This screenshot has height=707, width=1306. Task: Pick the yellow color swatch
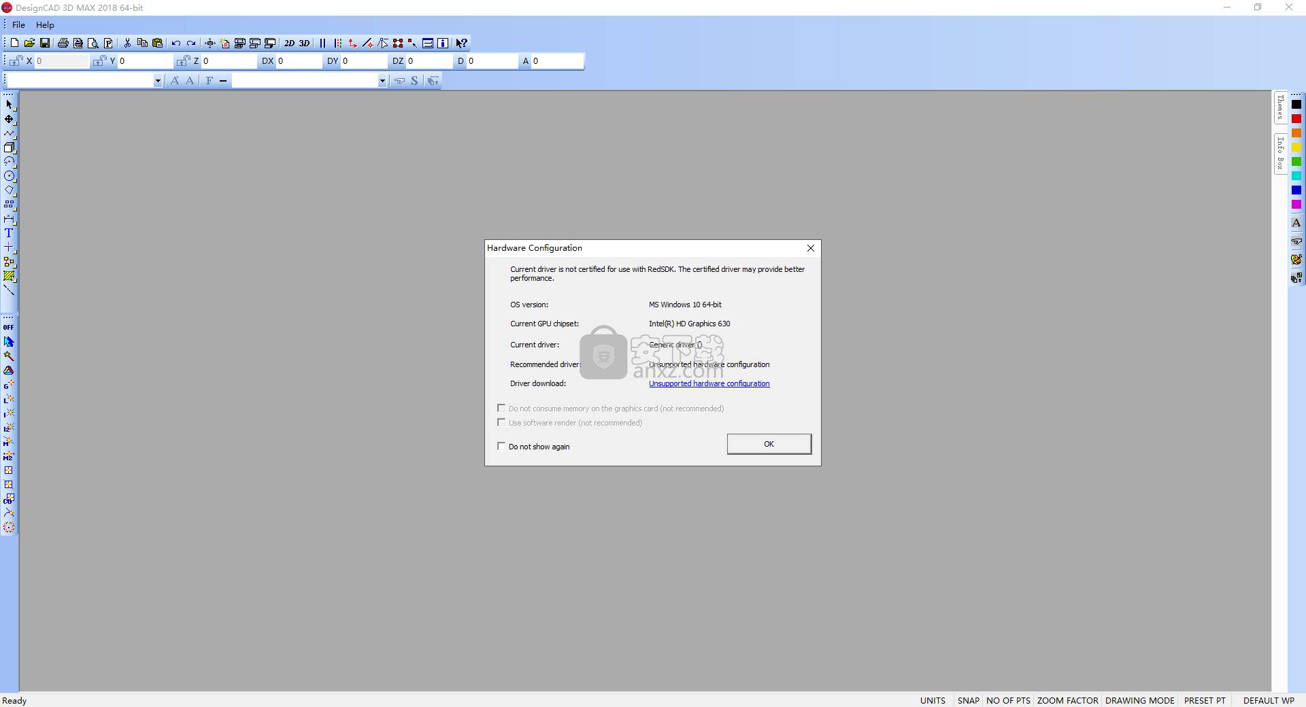pos(1296,148)
